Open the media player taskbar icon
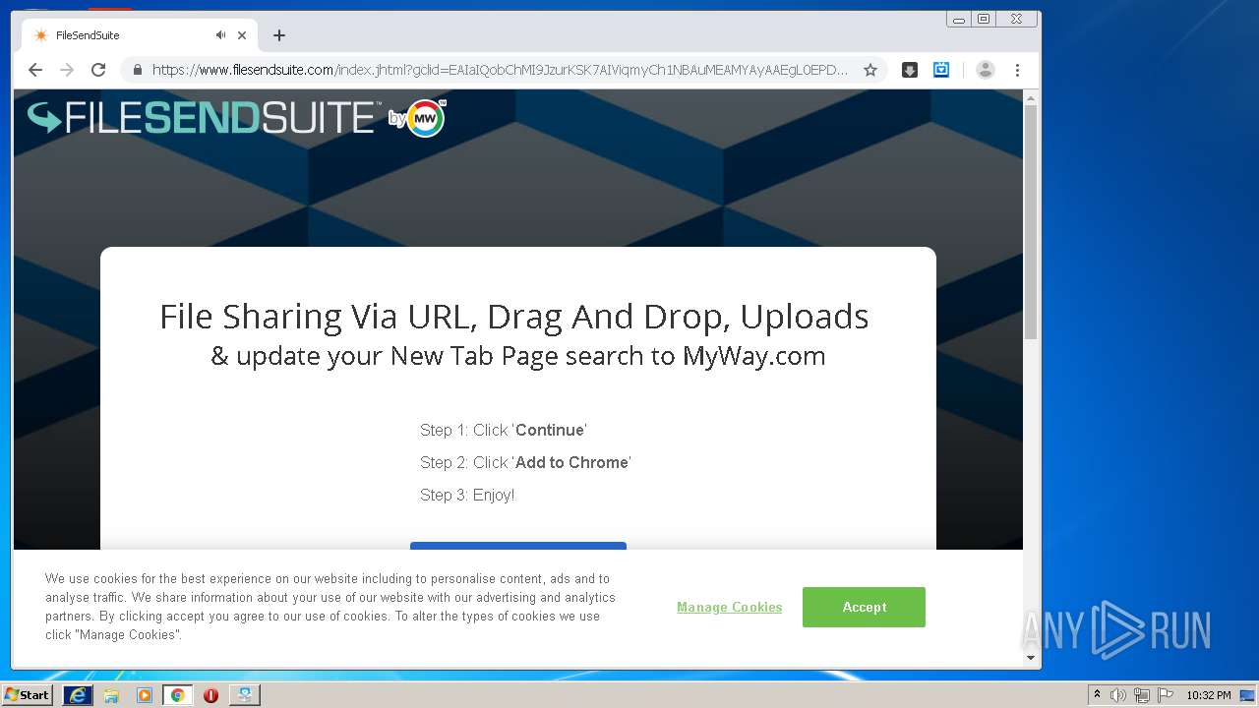This screenshot has height=708, width=1259. (x=145, y=695)
